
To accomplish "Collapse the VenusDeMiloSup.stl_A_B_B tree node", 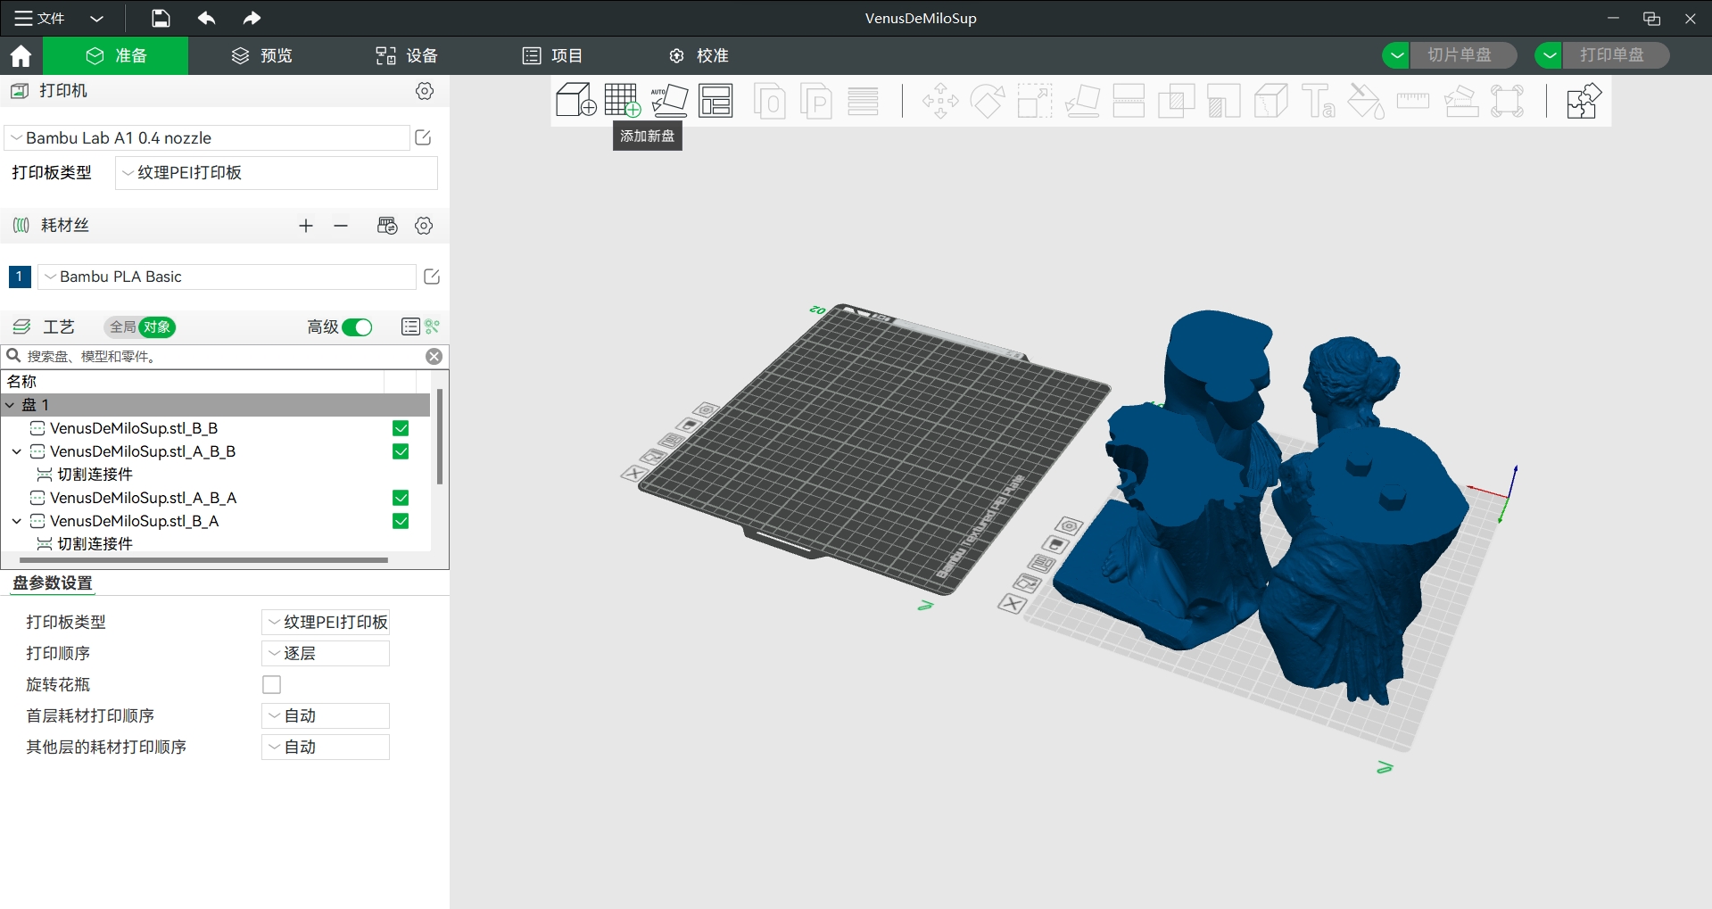I will point(17,451).
